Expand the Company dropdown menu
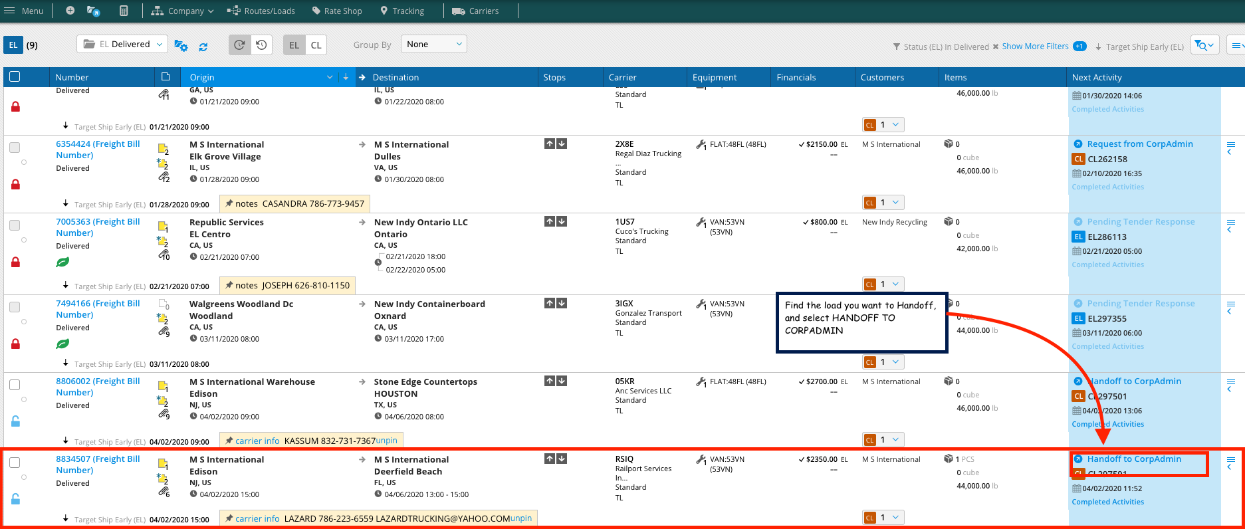 182,11
